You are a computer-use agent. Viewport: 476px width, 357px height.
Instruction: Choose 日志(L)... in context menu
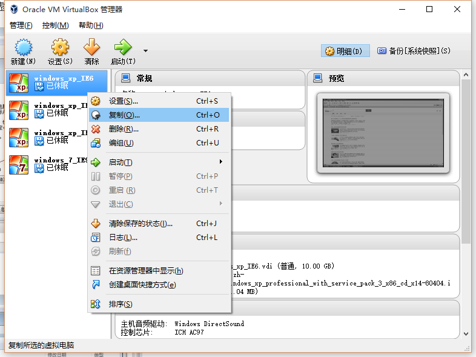coord(159,237)
